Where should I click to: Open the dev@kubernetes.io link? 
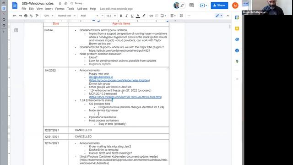(101, 77)
